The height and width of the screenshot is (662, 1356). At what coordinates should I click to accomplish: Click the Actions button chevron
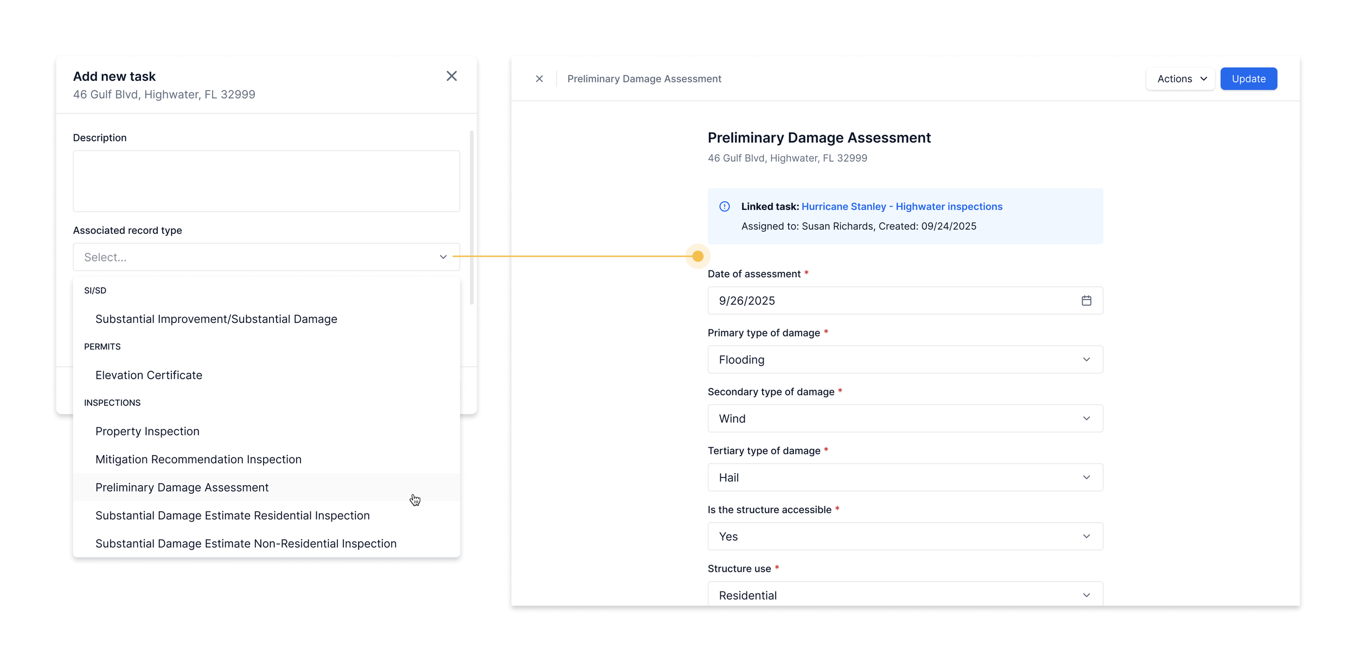coord(1204,79)
